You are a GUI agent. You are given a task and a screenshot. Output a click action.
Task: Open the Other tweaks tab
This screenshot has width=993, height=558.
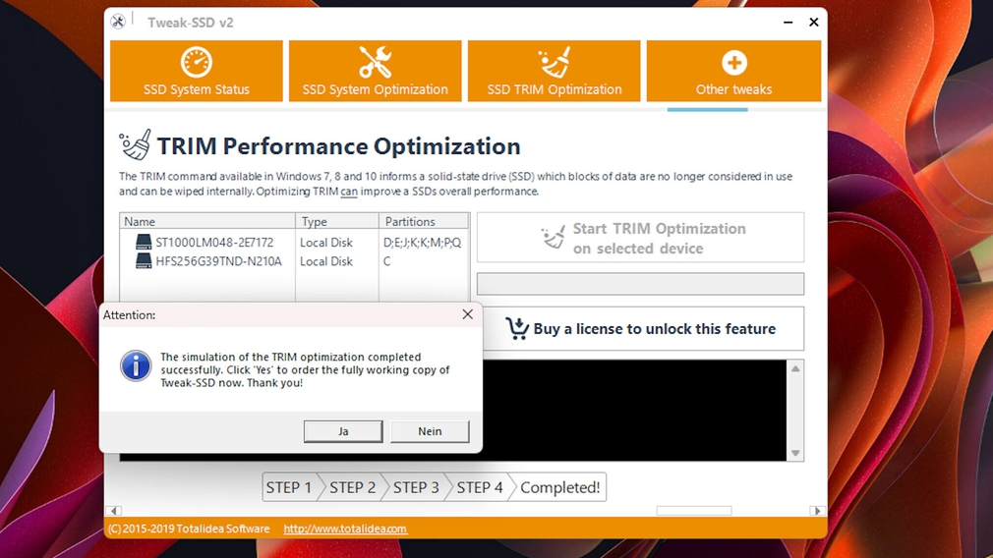pyautogui.click(x=733, y=71)
